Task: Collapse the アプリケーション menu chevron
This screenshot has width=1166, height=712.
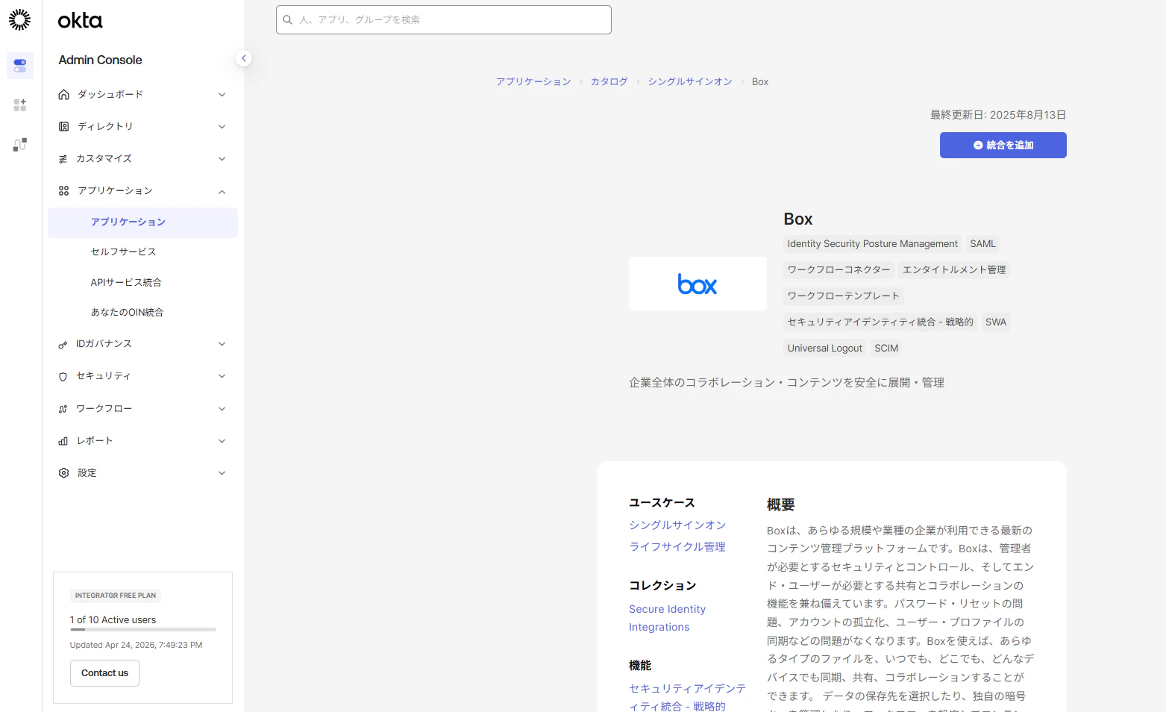Action: (222, 192)
